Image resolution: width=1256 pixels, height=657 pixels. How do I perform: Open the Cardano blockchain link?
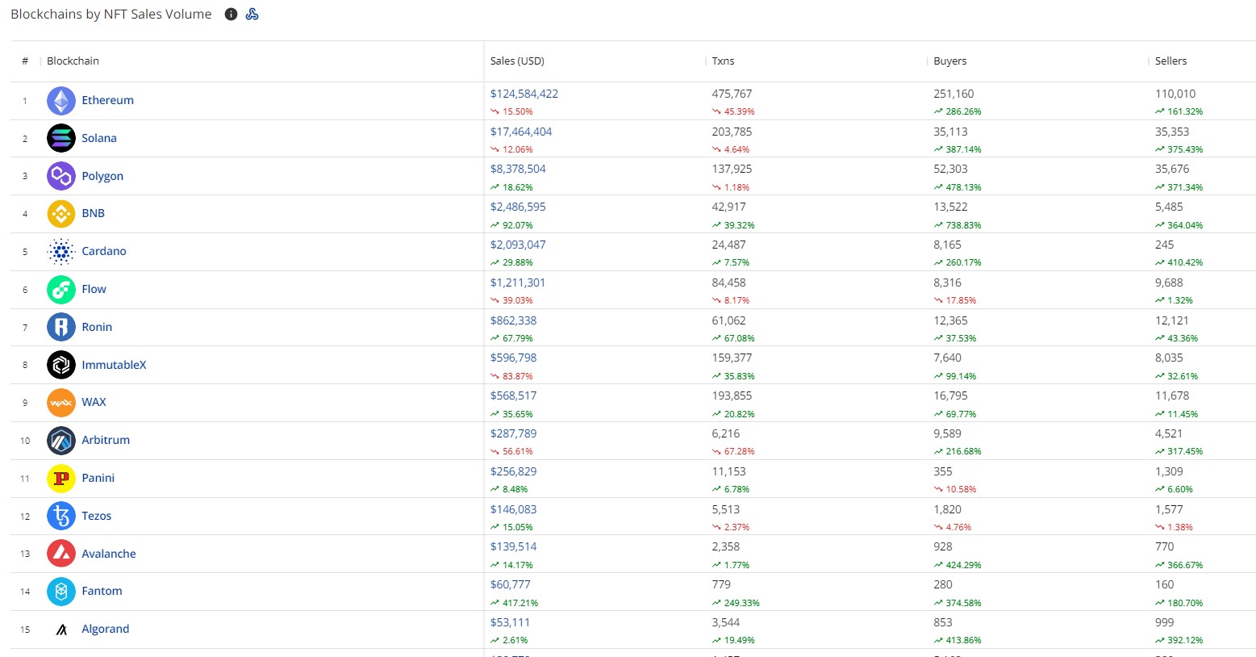104,251
